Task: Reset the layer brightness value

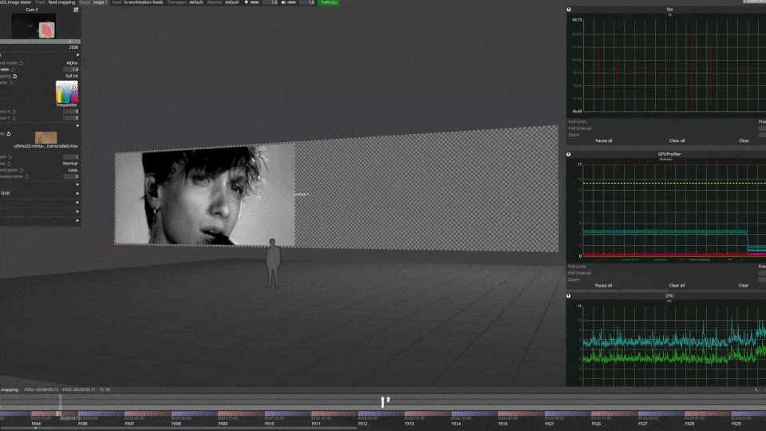Action: coord(13,70)
